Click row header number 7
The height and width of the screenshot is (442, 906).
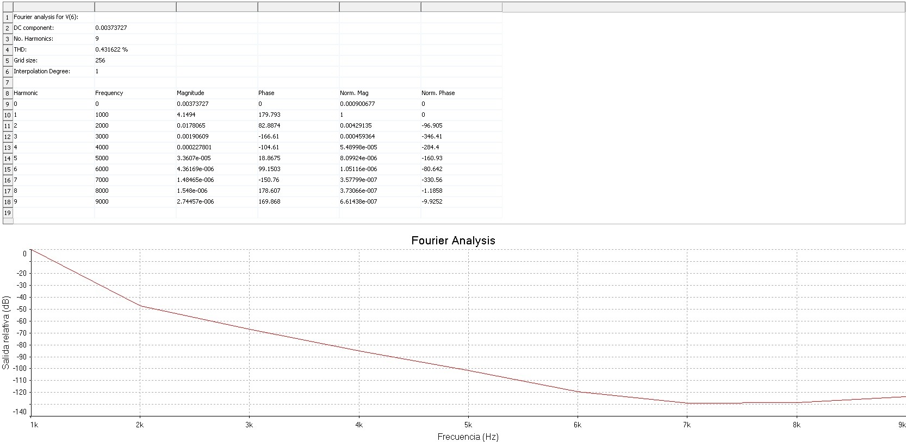point(8,83)
